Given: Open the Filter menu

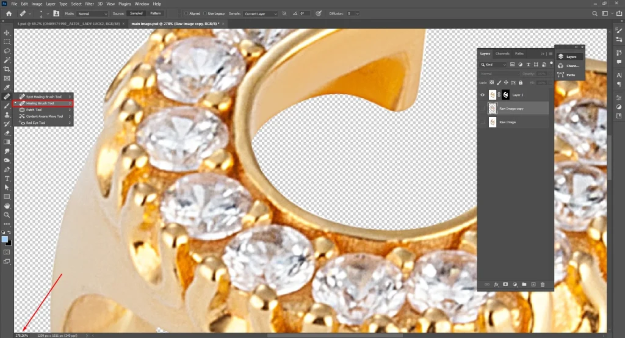Looking at the screenshot, I should tap(90, 4).
